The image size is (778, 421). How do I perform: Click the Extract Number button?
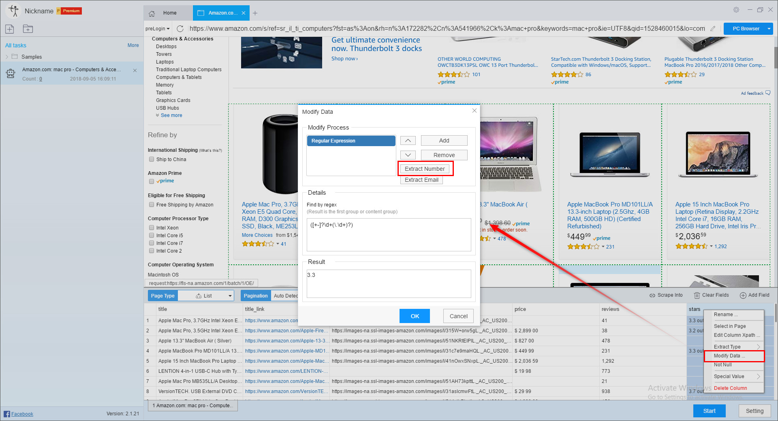(425, 169)
